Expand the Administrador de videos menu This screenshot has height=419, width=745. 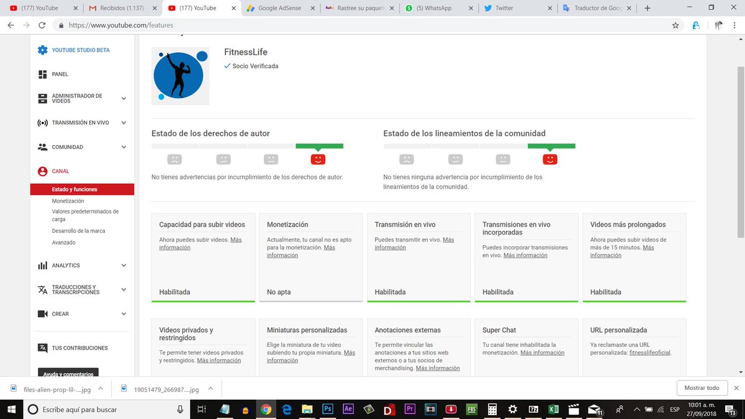pyautogui.click(x=124, y=99)
